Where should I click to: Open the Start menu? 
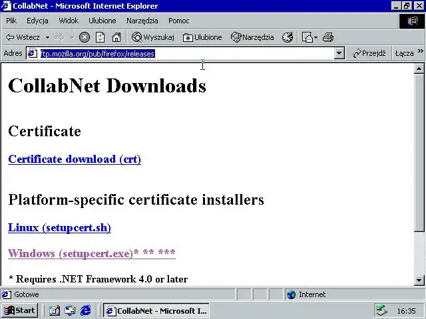pos(19,310)
